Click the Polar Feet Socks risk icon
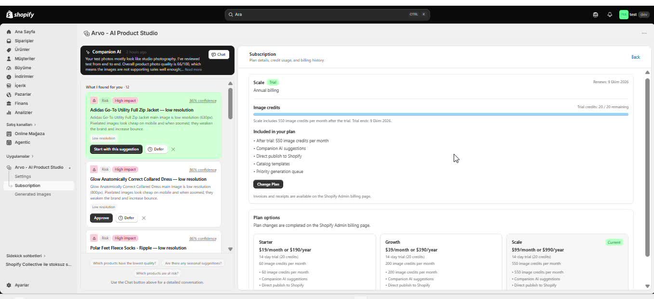Image resolution: width=654 pixels, height=299 pixels. pyautogui.click(x=94, y=238)
